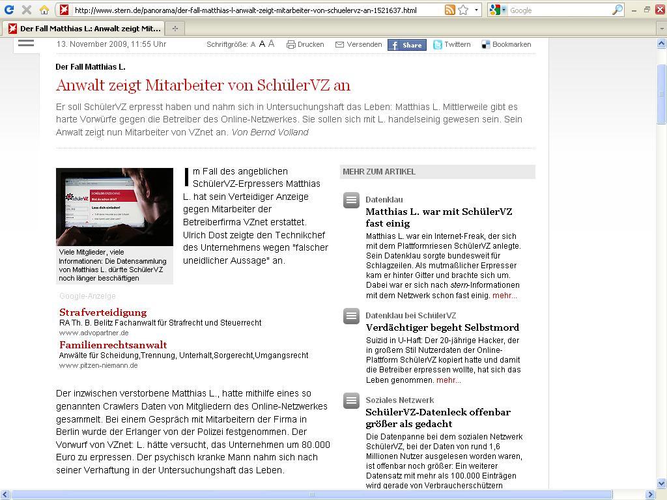Image resolution: width=667 pixels, height=500 pixels.
Task: Click the stern favicon in the address bar
Action: [64, 9]
